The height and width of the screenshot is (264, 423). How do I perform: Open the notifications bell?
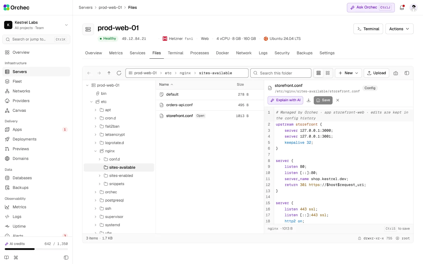click(402, 8)
